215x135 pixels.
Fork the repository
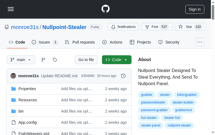click(157, 27)
